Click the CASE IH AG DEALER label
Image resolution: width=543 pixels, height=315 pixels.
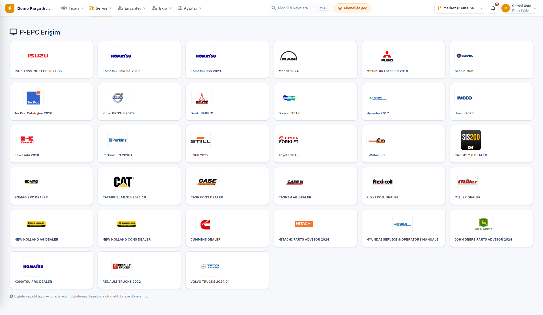295,197
